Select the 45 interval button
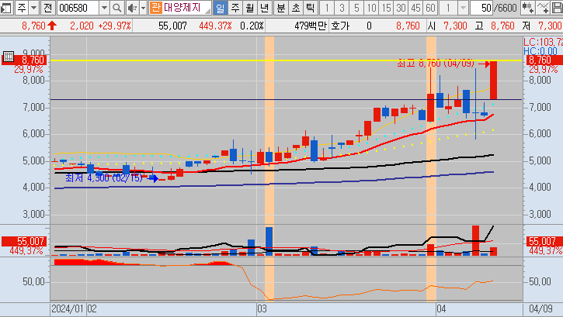Image resolution: width=563 pixels, height=317 pixels. click(x=415, y=8)
